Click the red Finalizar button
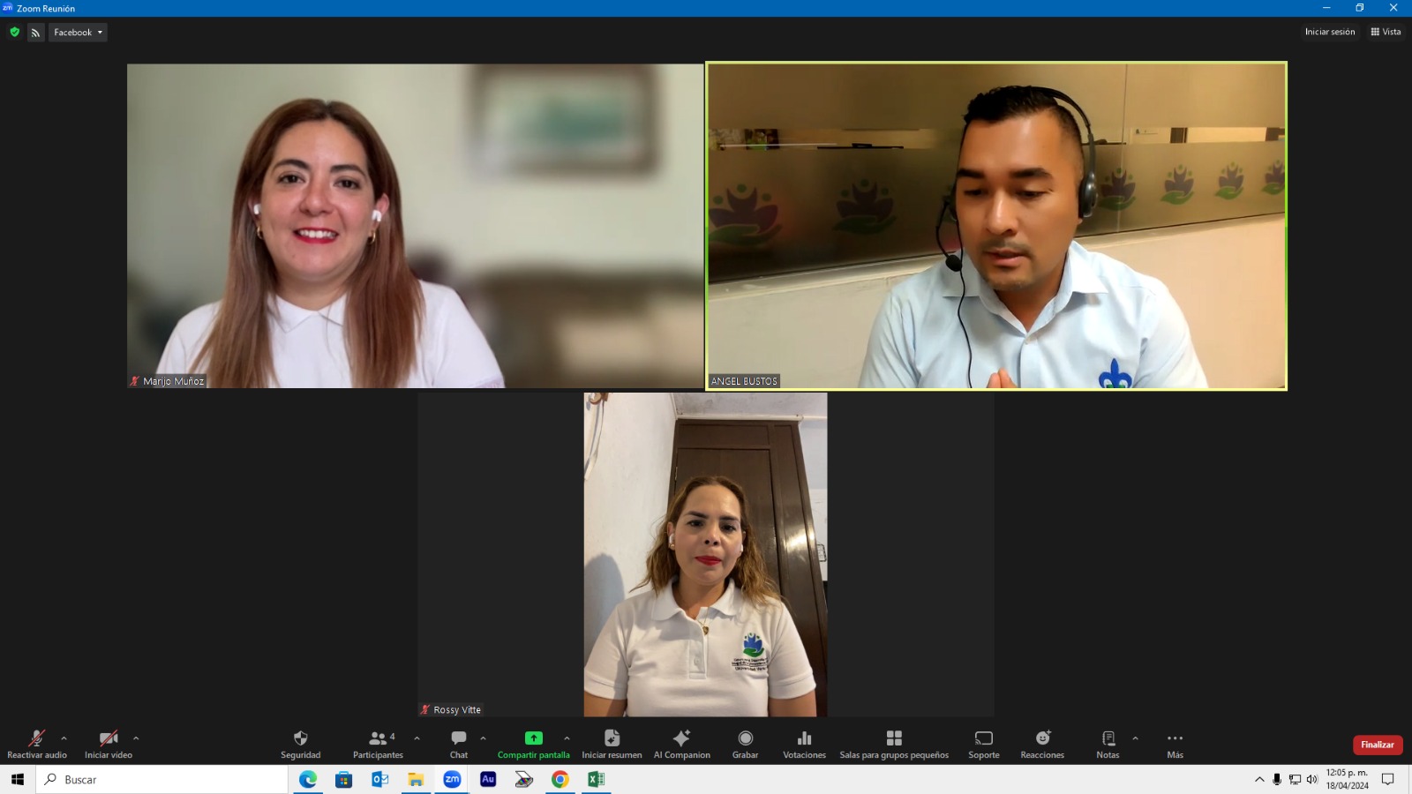The height and width of the screenshot is (794, 1412). [1377, 745]
